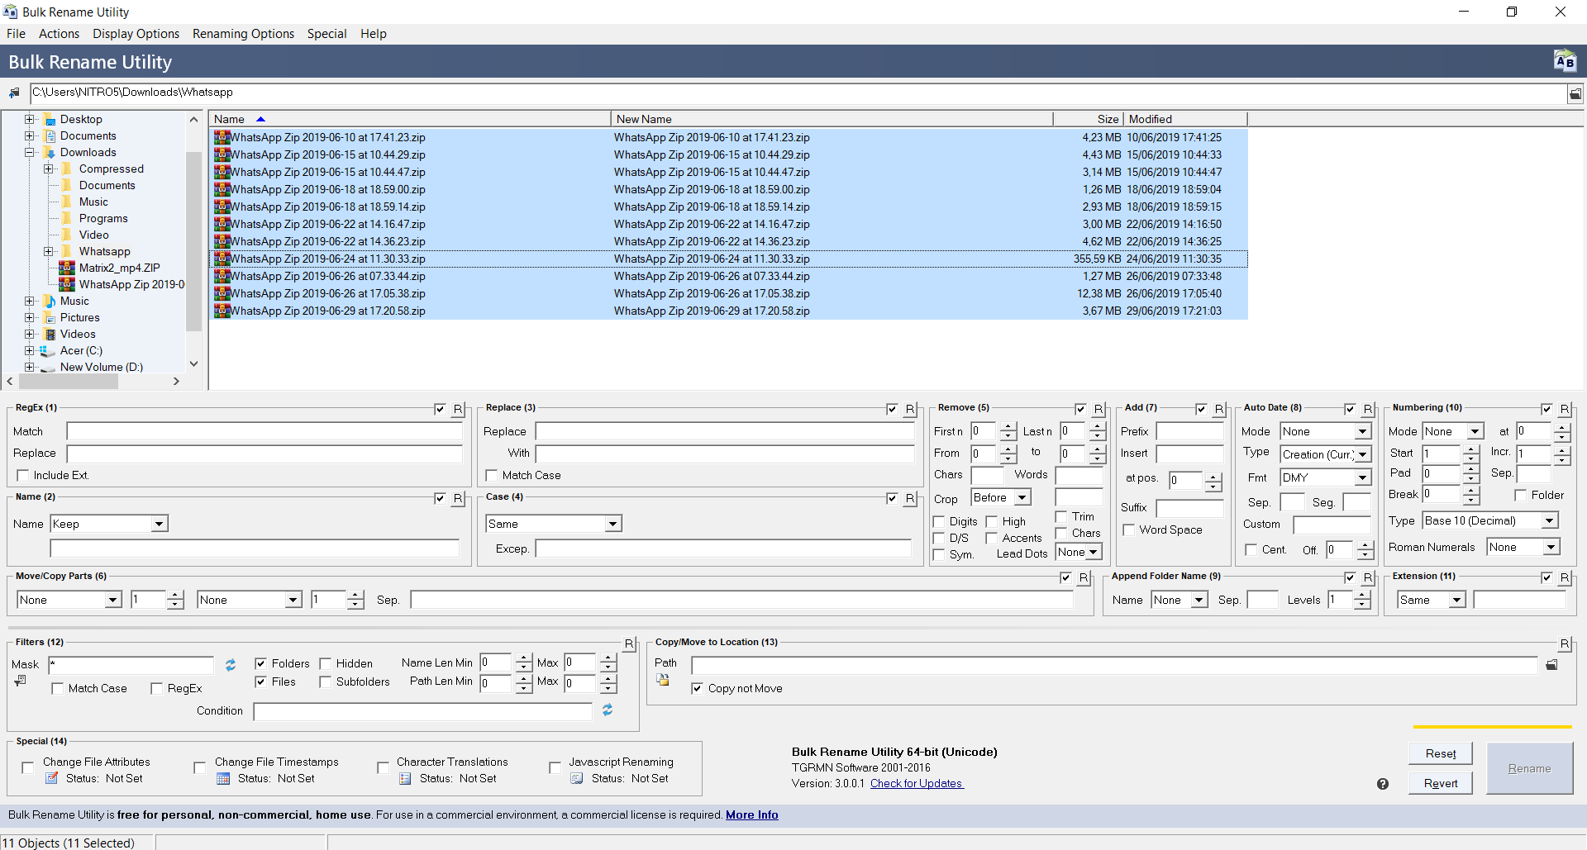Open the Display Options menu

pos(136,34)
